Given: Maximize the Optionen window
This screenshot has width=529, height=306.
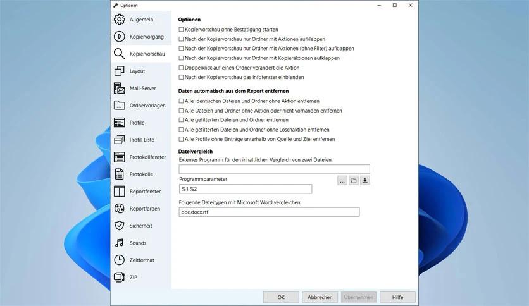Looking at the screenshot, I should [395, 5].
